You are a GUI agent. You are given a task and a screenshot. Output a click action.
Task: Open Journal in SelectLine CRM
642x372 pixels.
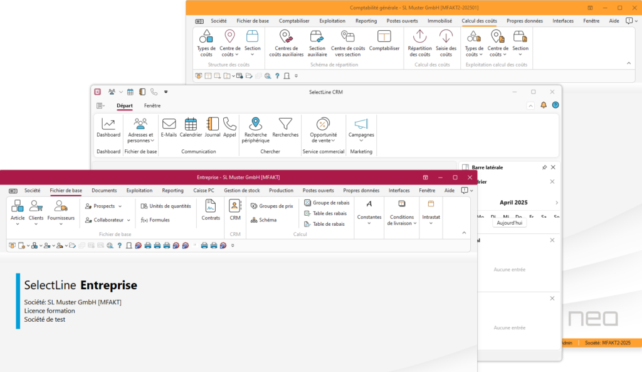coord(213,127)
